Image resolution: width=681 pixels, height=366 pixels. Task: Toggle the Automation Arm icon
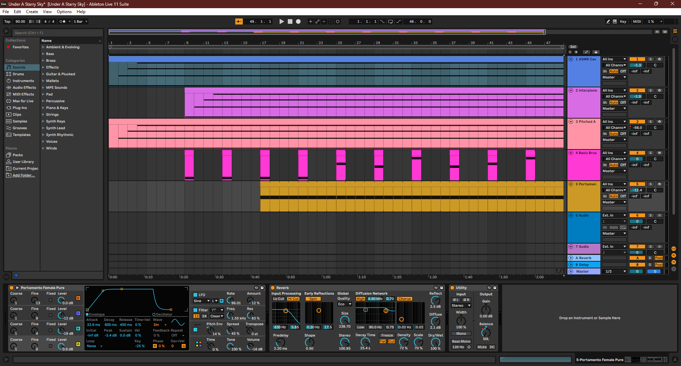[x=317, y=22]
